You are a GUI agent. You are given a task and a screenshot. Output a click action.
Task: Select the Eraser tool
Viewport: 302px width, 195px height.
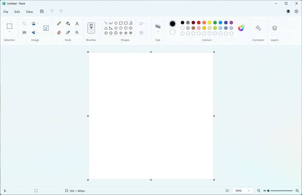point(59,32)
